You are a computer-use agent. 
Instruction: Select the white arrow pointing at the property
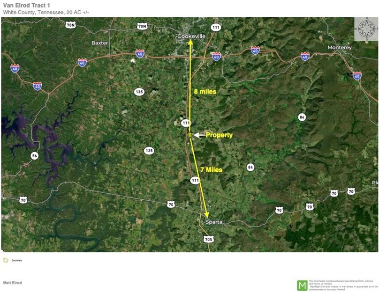pos(199,135)
